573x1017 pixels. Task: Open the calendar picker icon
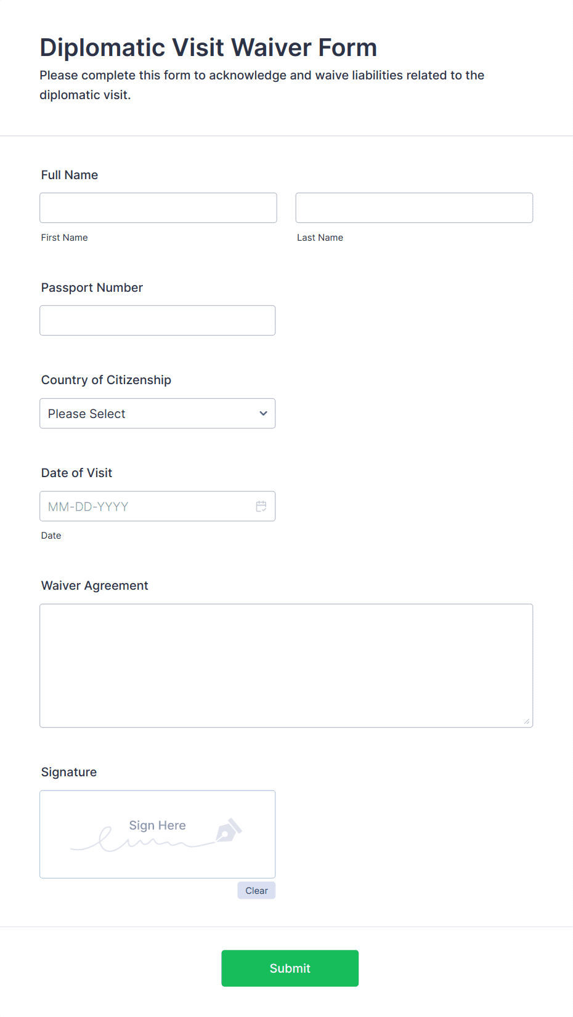261,506
